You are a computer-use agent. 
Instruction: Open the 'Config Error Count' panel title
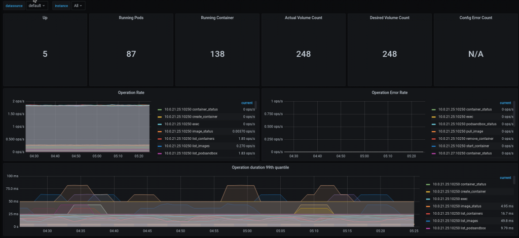click(x=475, y=18)
